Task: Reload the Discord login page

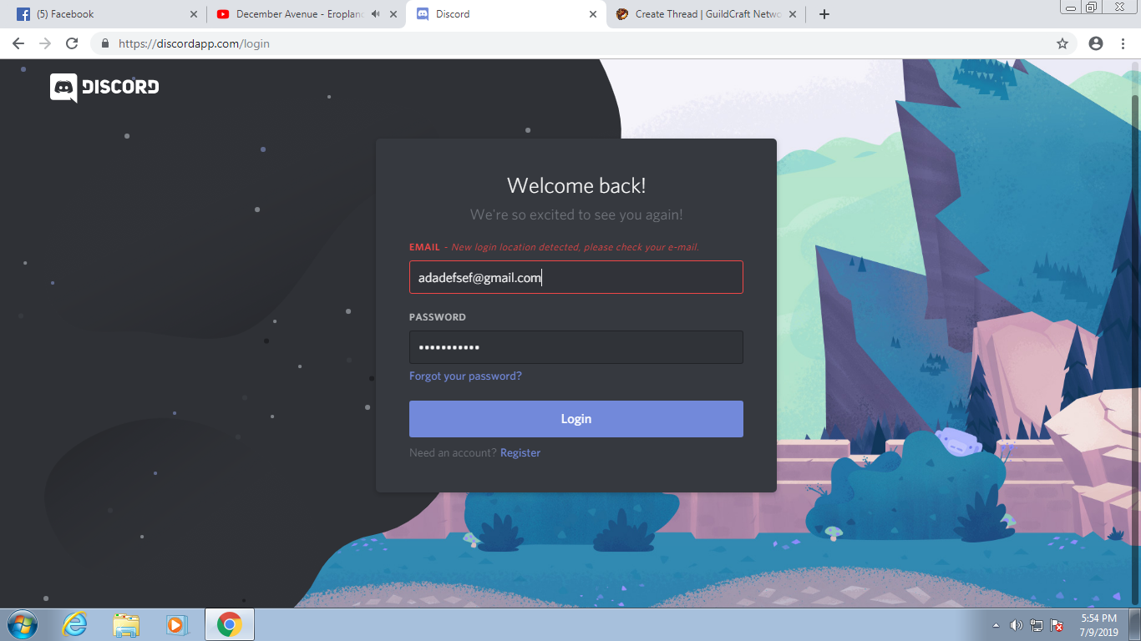Action: (72, 43)
